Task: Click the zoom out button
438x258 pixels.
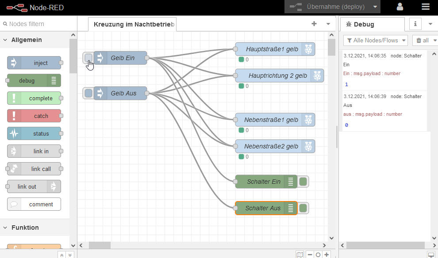Action: (x=310, y=254)
